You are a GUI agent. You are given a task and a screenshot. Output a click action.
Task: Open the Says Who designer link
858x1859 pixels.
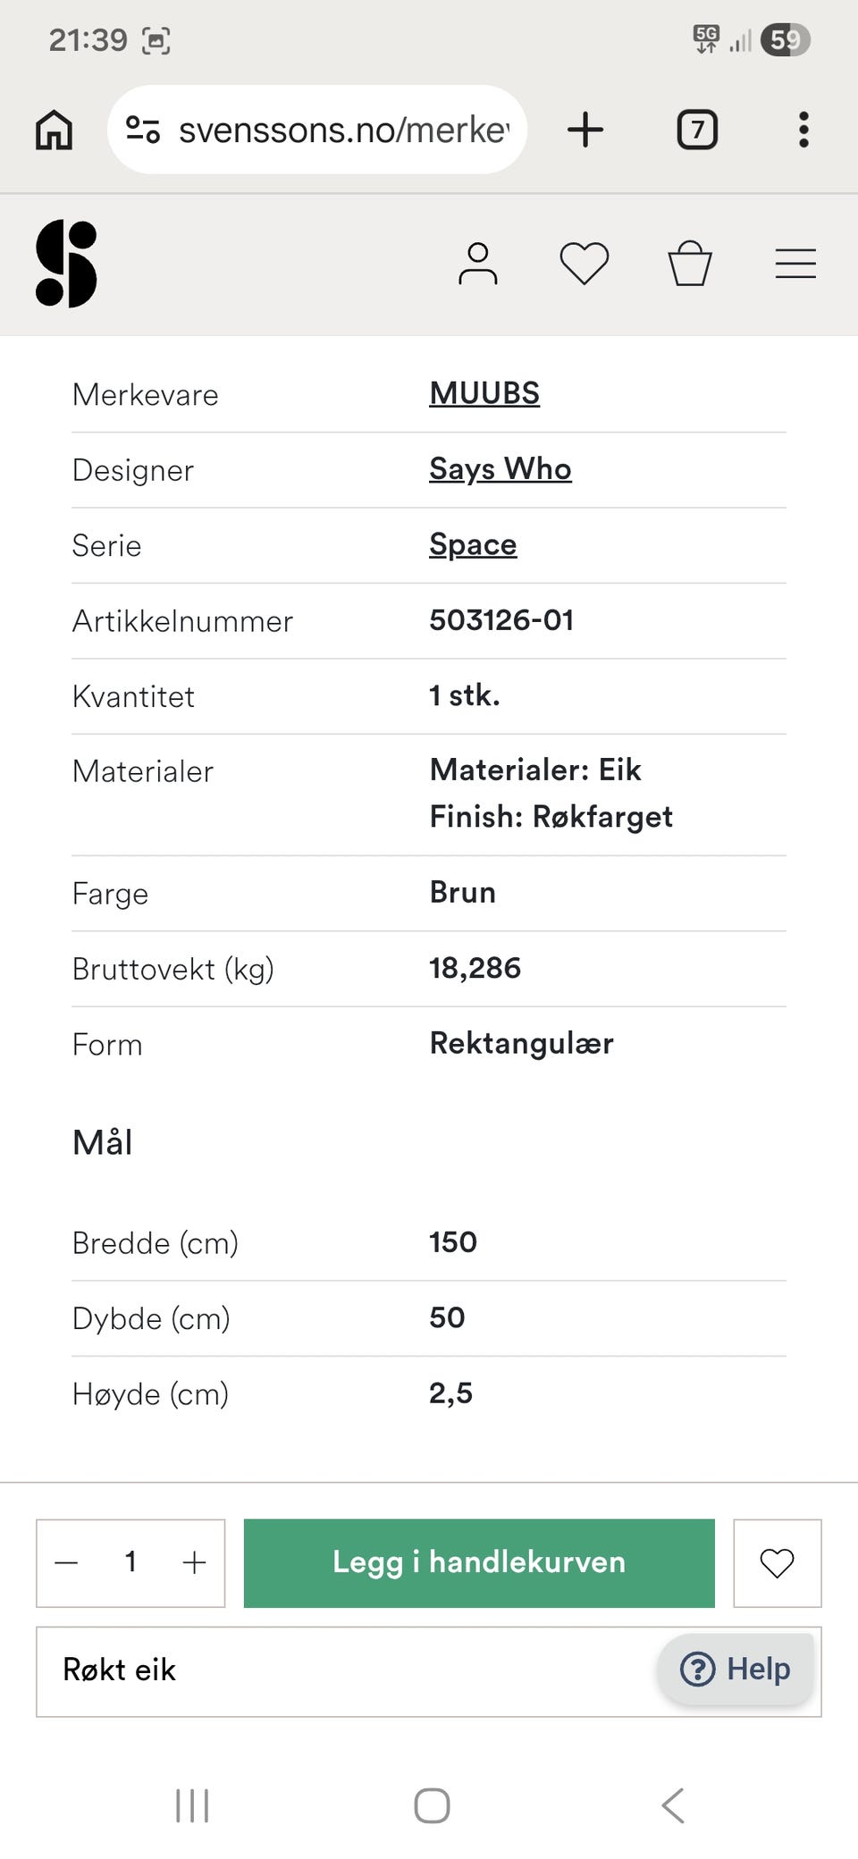pyautogui.click(x=500, y=469)
